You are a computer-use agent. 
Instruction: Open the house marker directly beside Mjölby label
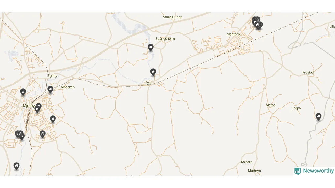click(38, 109)
